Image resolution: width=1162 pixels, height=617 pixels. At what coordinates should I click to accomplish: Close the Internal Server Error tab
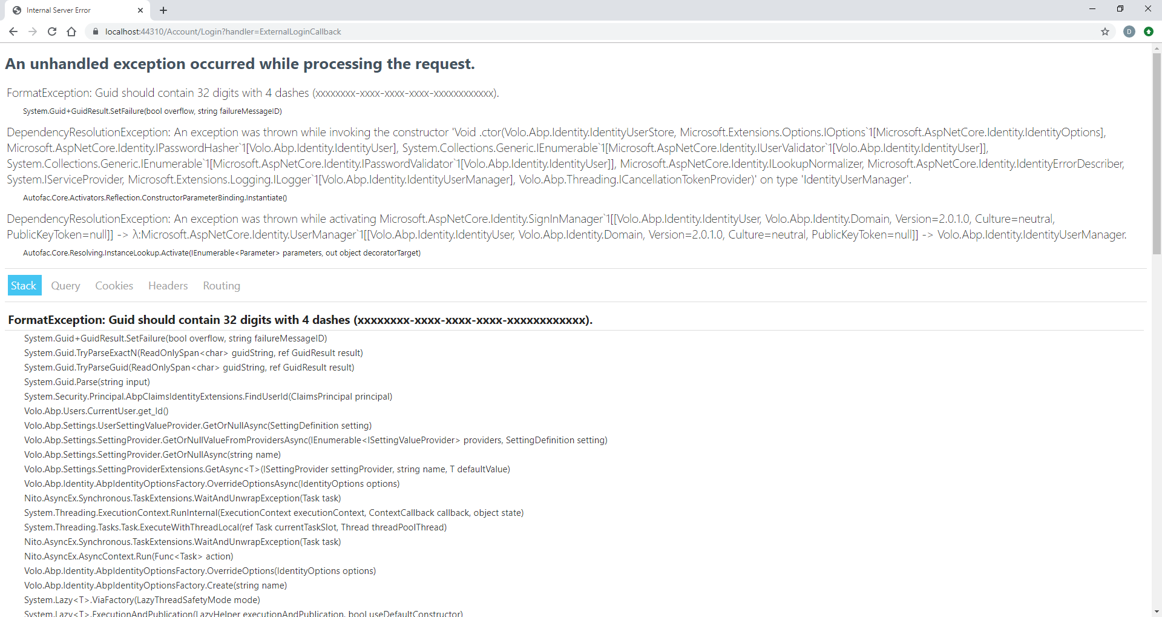pyautogui.click(x=140, y=10)
